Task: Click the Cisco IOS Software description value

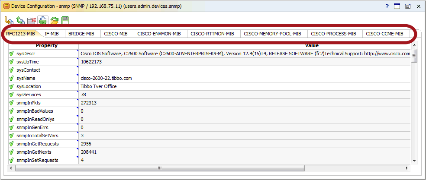Action: (x=245, y=54)
